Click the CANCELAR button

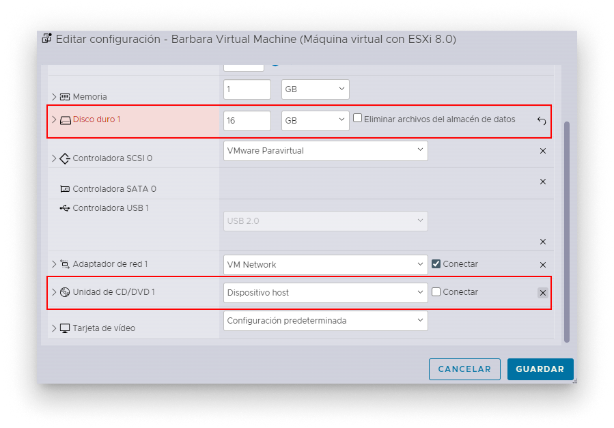(x=464, y=369)
